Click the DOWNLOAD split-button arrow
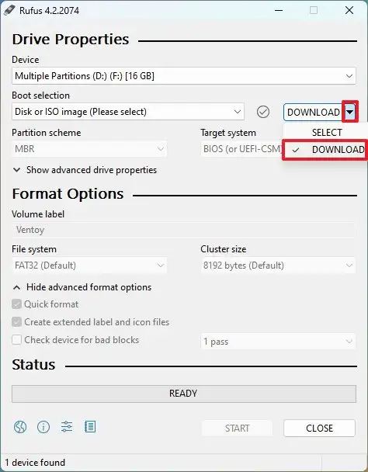The width and height of the screenshot is (368, 472). click(x=350, y=112)
